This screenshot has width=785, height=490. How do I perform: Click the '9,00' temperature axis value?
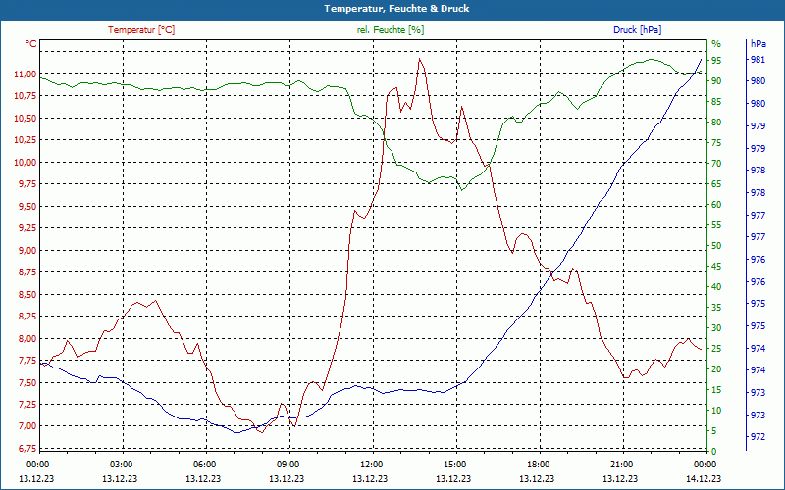(x=27, y=251)
